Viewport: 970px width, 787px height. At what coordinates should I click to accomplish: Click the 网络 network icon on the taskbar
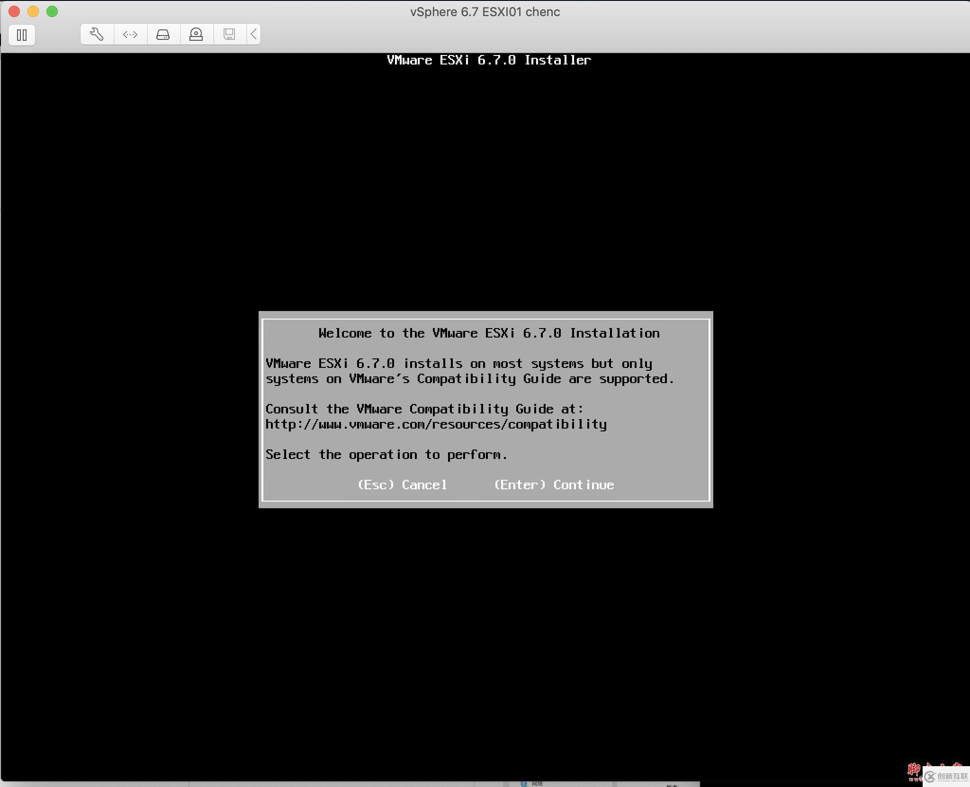[x=535, y=783]
